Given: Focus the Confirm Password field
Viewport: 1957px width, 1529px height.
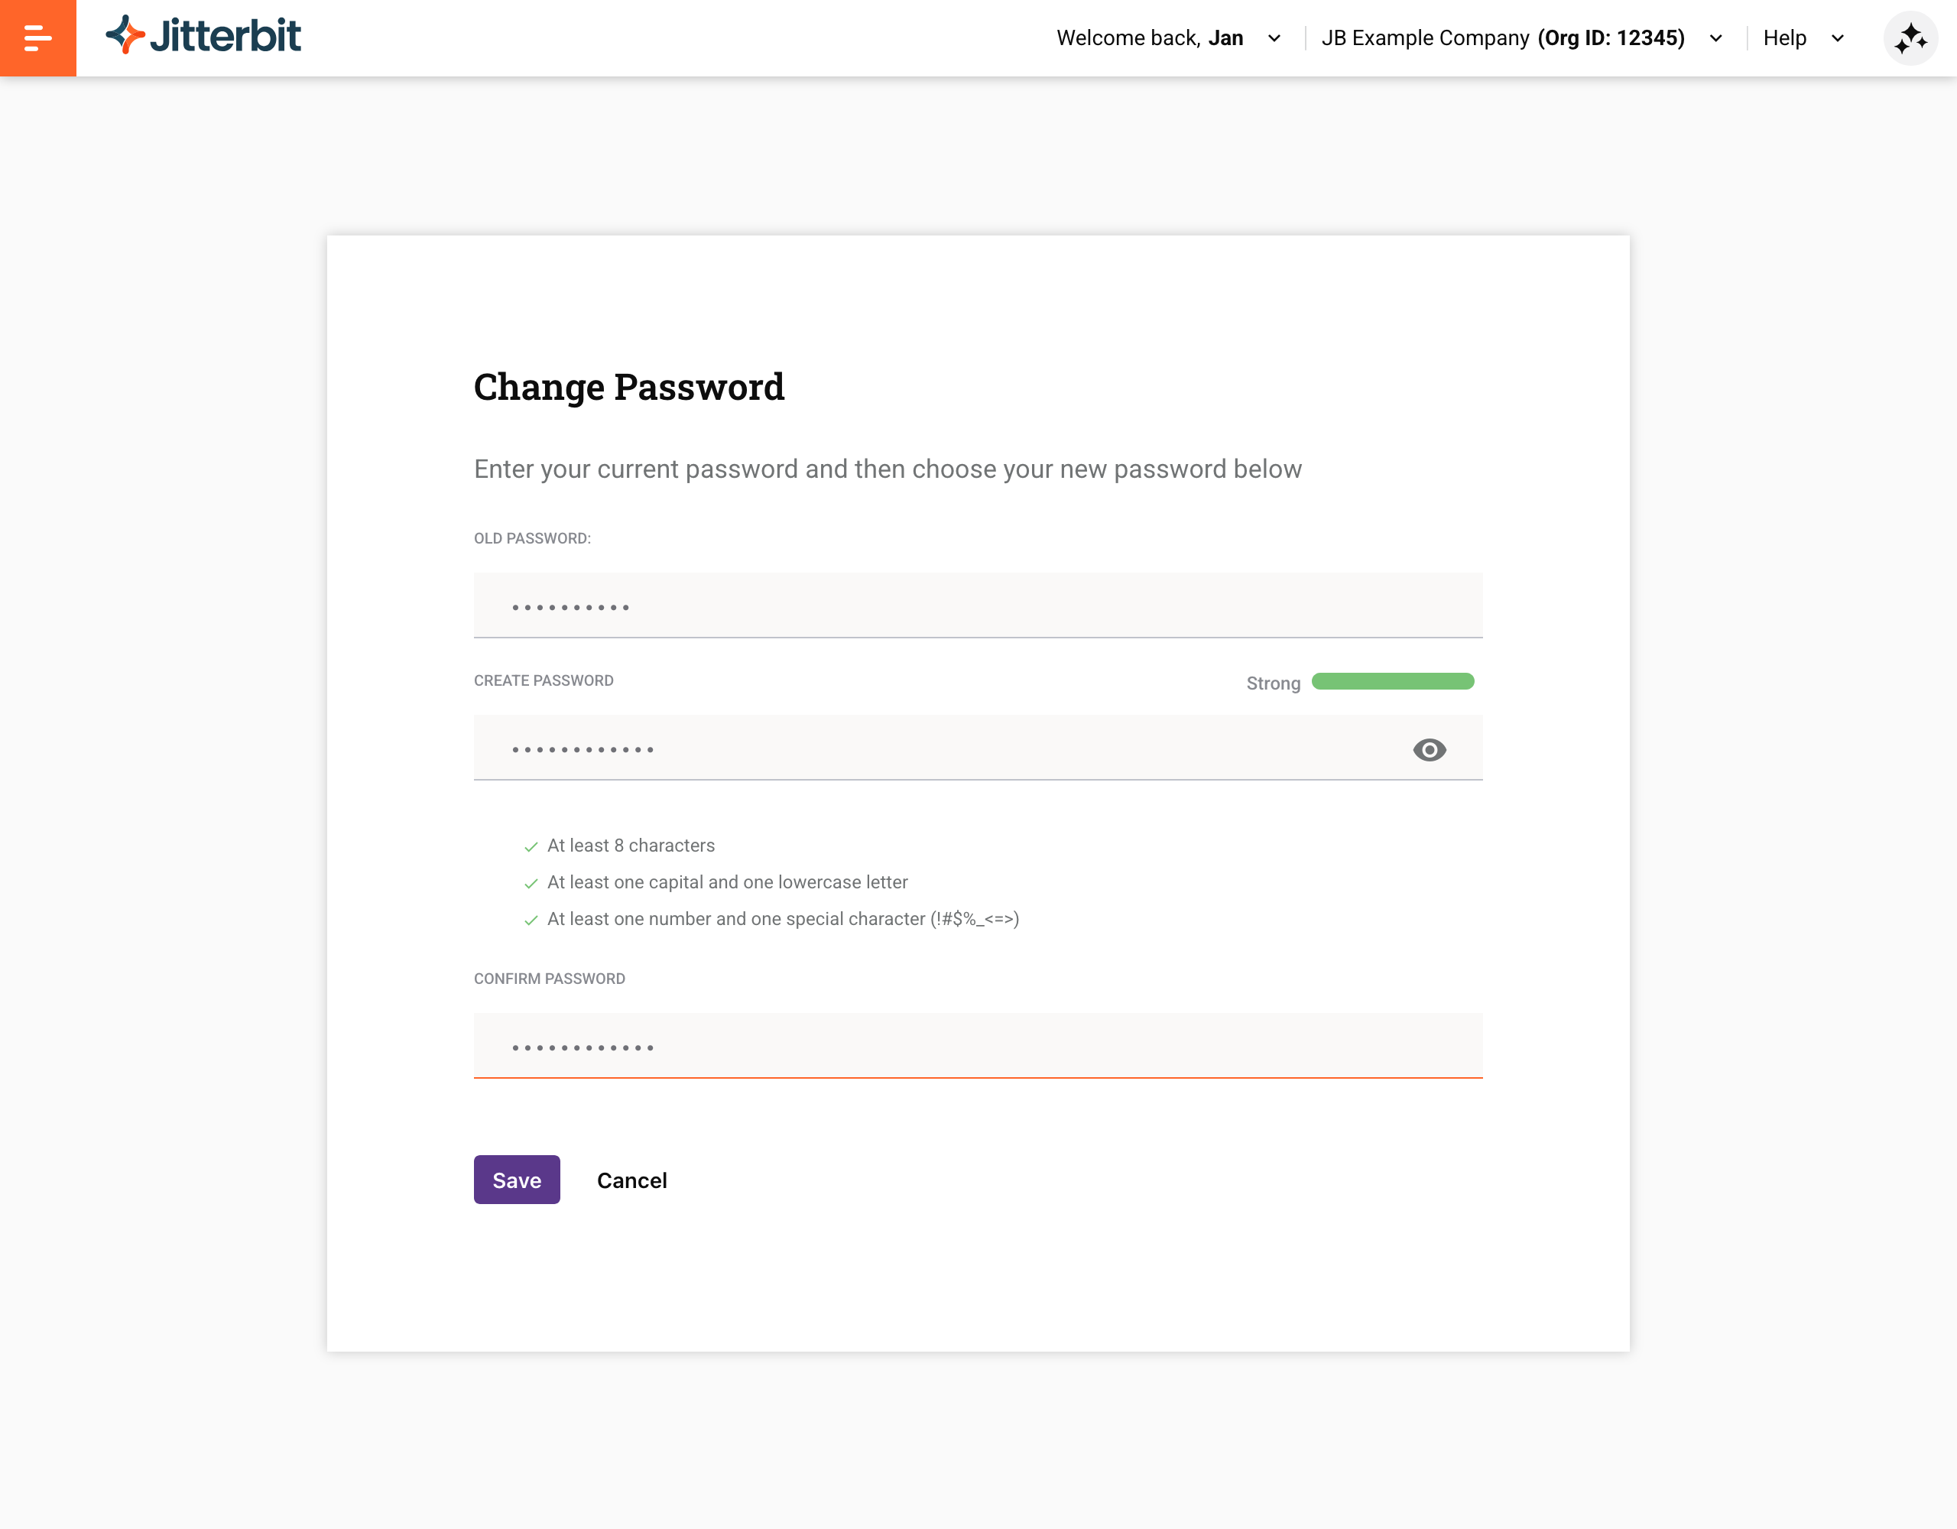Looking at the screenshot, I should (x=978, y=1045).
